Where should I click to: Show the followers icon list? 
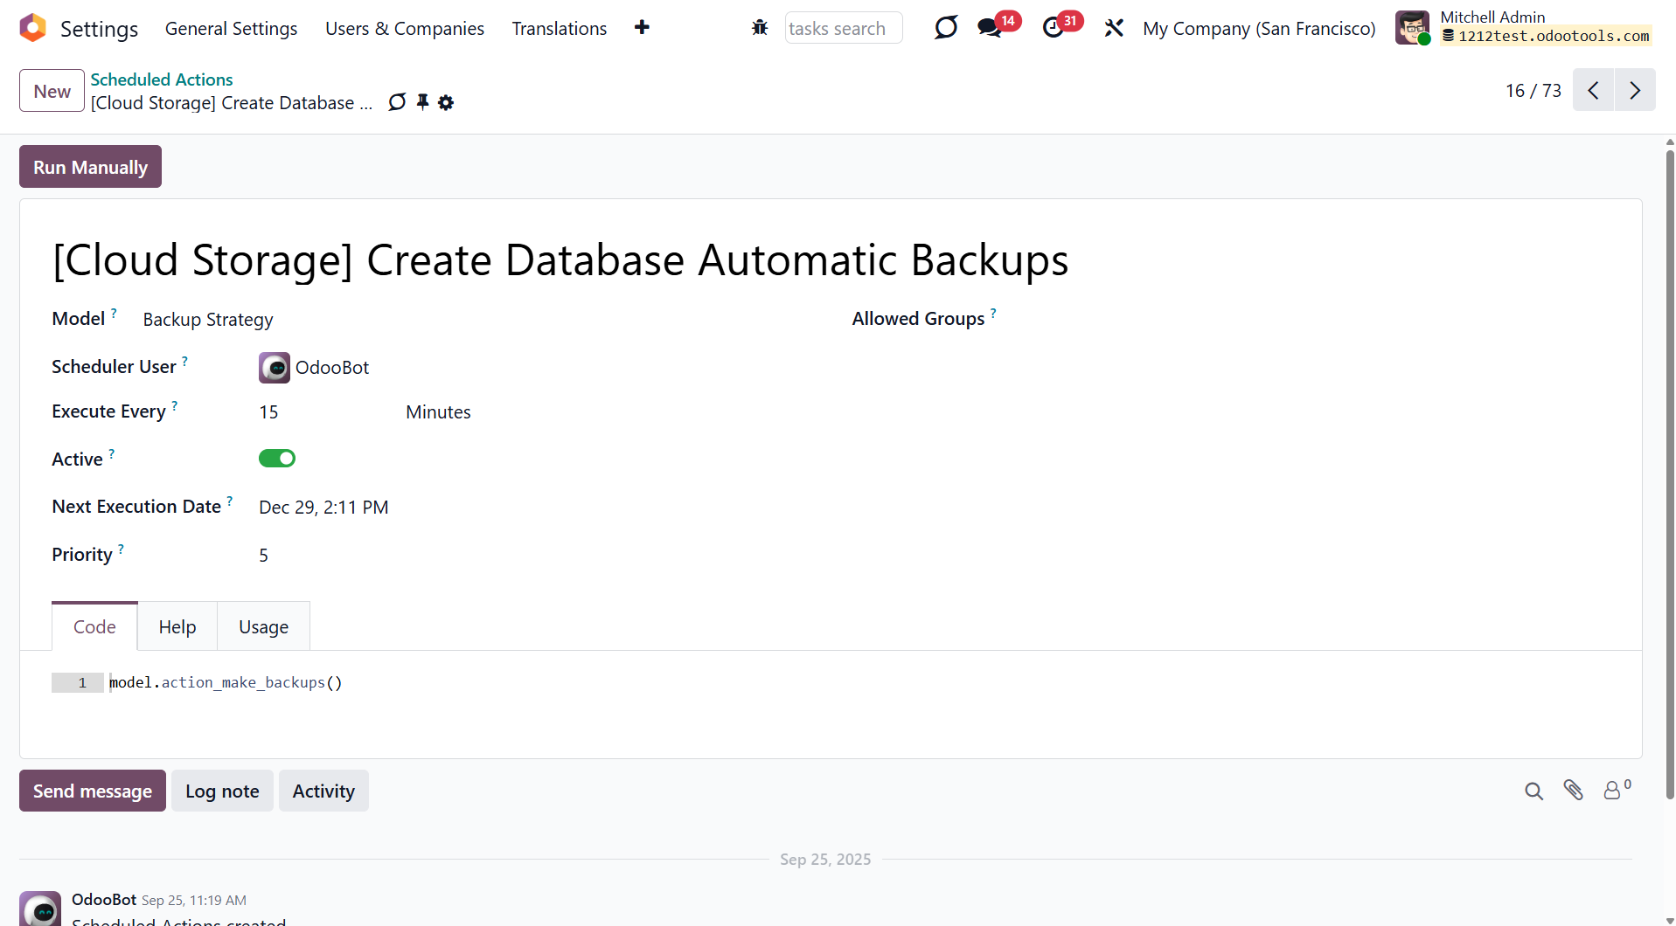1614,791
